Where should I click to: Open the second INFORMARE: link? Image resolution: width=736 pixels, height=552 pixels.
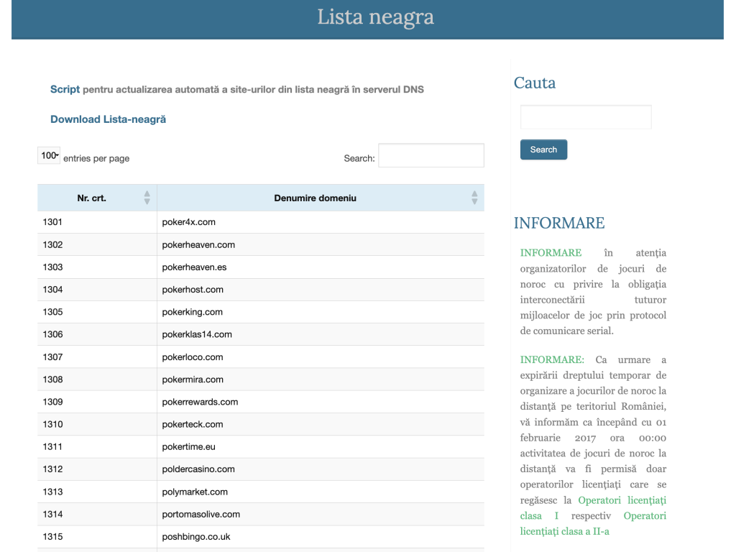coord(552,359)
